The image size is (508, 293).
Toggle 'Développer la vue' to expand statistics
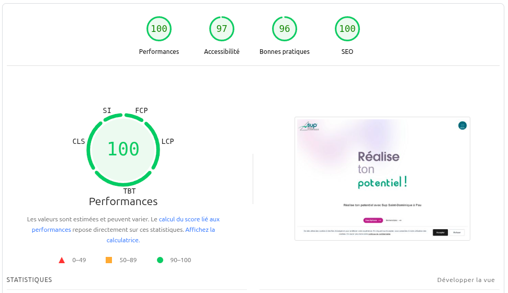coord(466,280)
